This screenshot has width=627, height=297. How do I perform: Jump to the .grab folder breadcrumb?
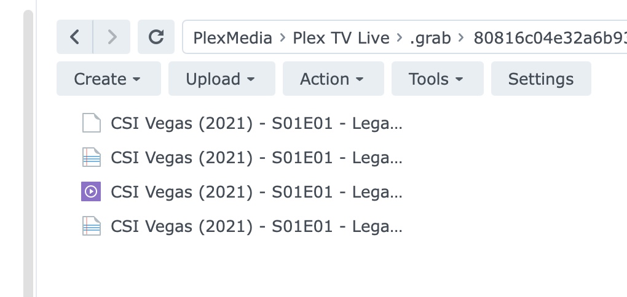coord(430,38)
